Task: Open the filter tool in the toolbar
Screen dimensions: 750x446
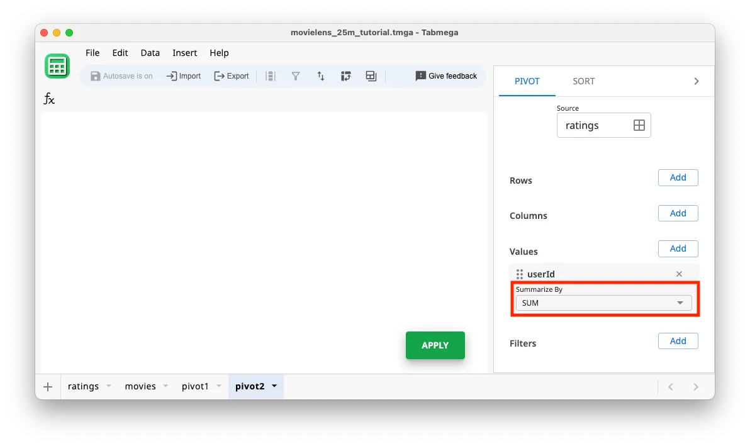Action: click(296, 75)
